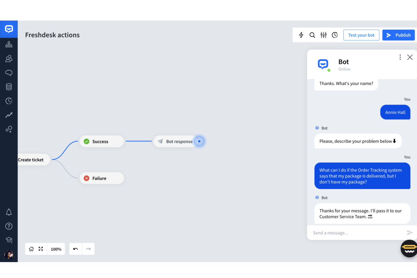Click the send arrow in the chat widget

coord(410,233)
